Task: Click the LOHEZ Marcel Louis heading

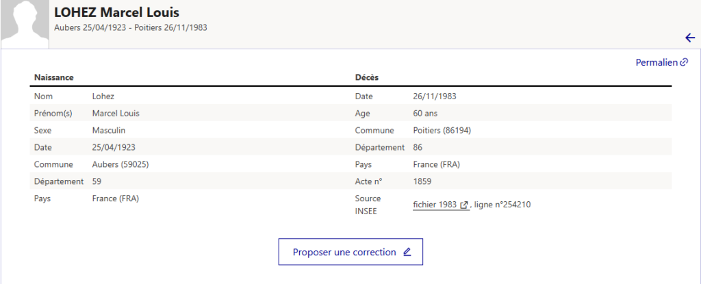Action: click(x=116, y=12)
